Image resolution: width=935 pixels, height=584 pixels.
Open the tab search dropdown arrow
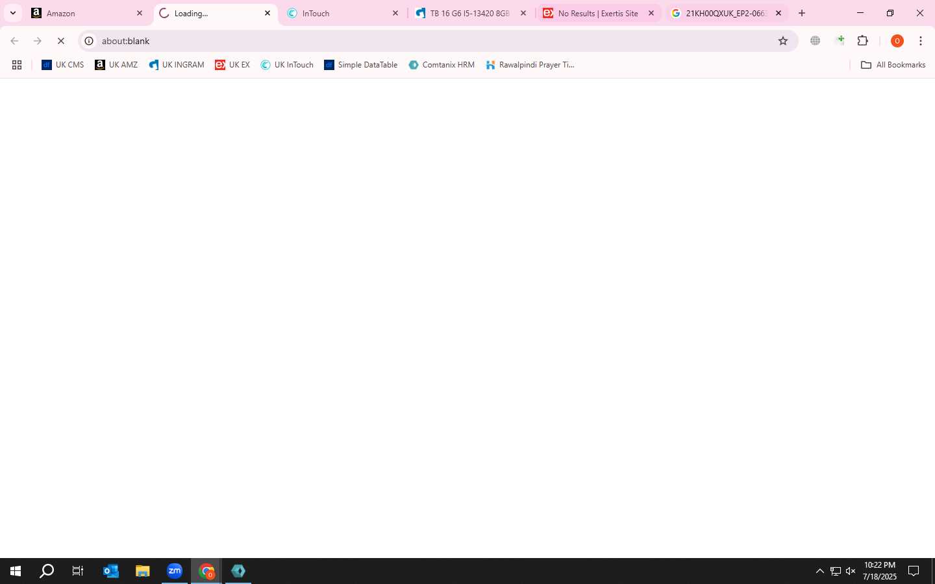click(12, 13)
